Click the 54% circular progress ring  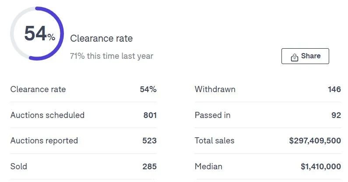pos(37,33)
